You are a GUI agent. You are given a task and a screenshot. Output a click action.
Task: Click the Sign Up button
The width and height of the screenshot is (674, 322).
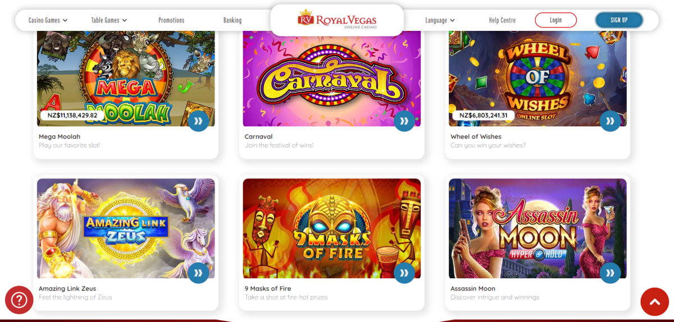click(x=619, y=20)
